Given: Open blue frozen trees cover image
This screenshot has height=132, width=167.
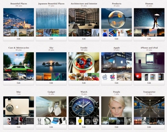Looking at the screenshot, I should 51,18.
